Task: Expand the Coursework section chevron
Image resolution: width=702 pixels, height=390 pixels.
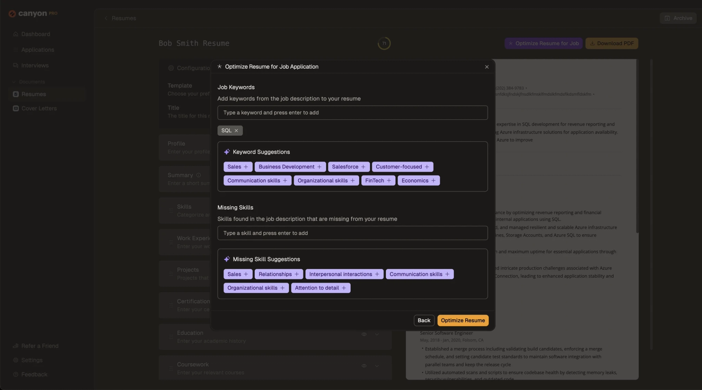Action: (377, 366)
